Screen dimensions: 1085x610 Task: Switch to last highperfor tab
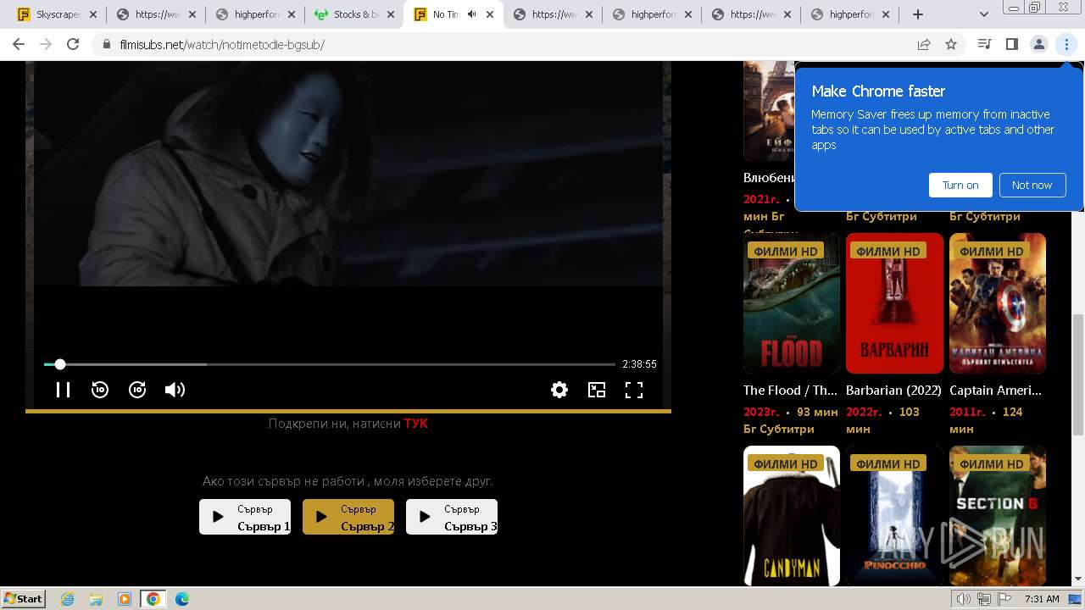[x=850, y=14]
